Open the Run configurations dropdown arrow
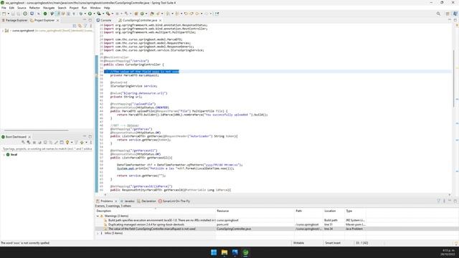The height and width of the screenshot is (258, 459). (x=94, y=14)
